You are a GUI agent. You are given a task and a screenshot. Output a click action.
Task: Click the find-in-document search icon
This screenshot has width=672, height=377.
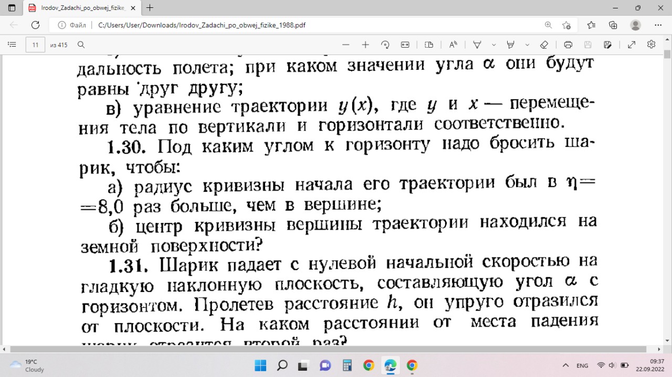point(81,45)
